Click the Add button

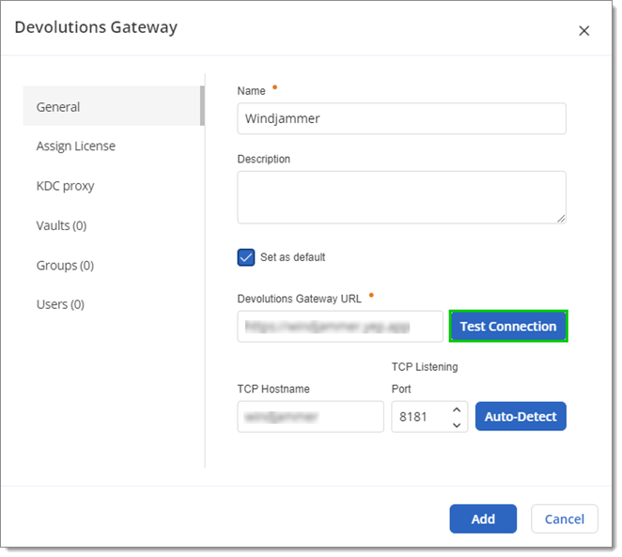(483, 518)
